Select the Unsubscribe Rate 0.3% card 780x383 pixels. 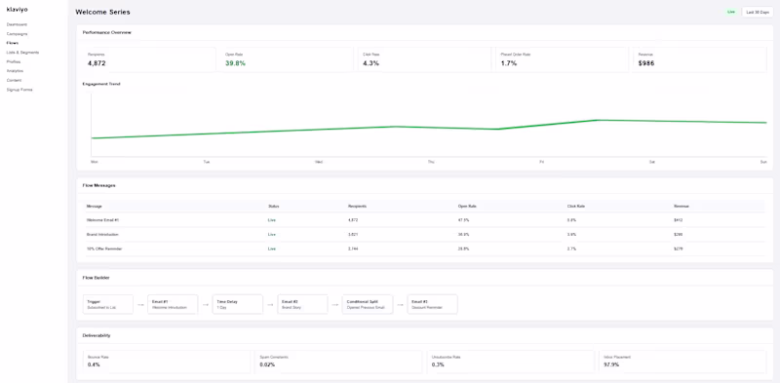pos(511,362)
